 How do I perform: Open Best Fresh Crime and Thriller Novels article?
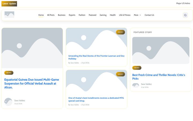[159, 77]
